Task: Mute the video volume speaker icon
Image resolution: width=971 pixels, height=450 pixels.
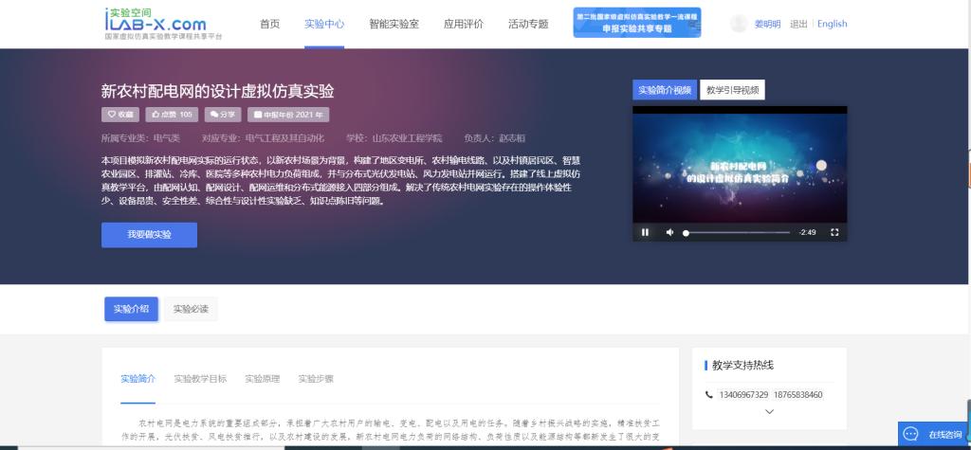Action: point(670,232)
